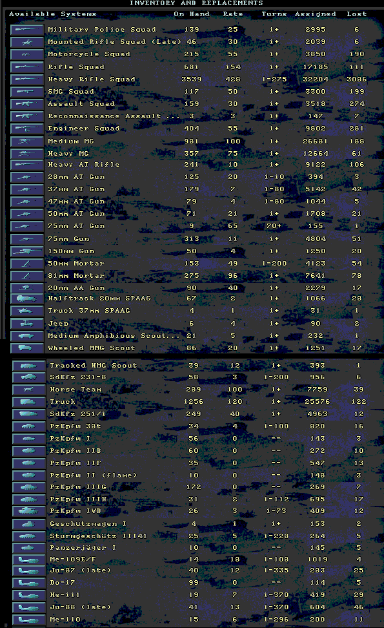Select the Me-110 aircraft icon

(x=28, y=620)
